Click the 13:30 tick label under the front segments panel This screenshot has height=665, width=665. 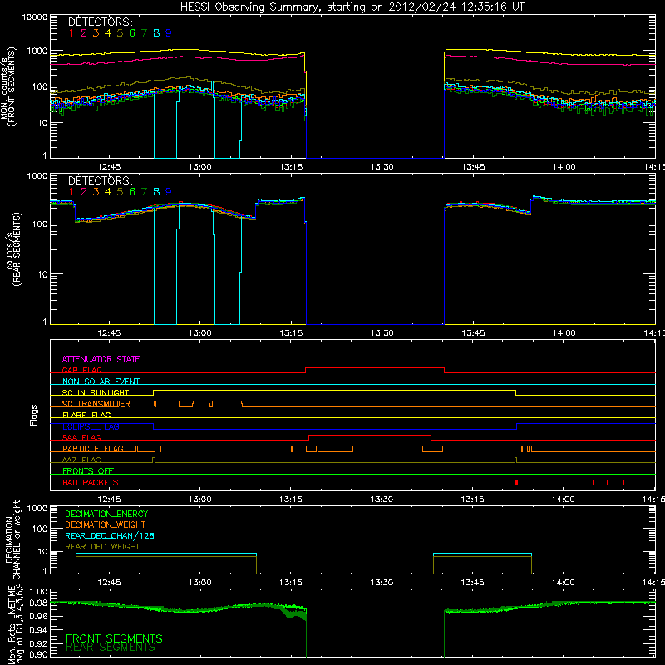[x=382, y=167]
